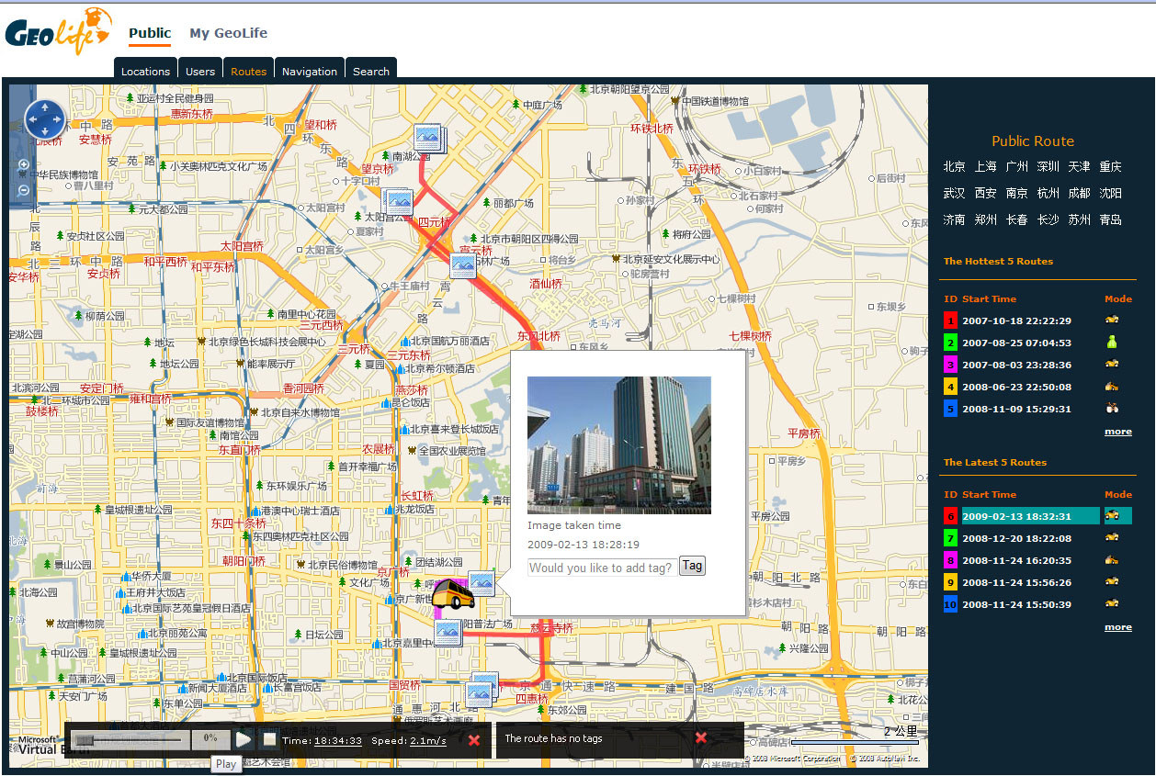
Task: Zoom in on the map
Action: point(24,165)
